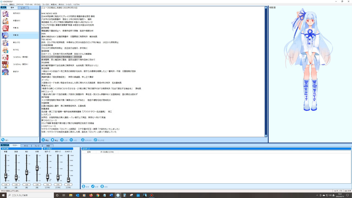
Task: Open the Windows Start menu
Action: tap(3, 195)
